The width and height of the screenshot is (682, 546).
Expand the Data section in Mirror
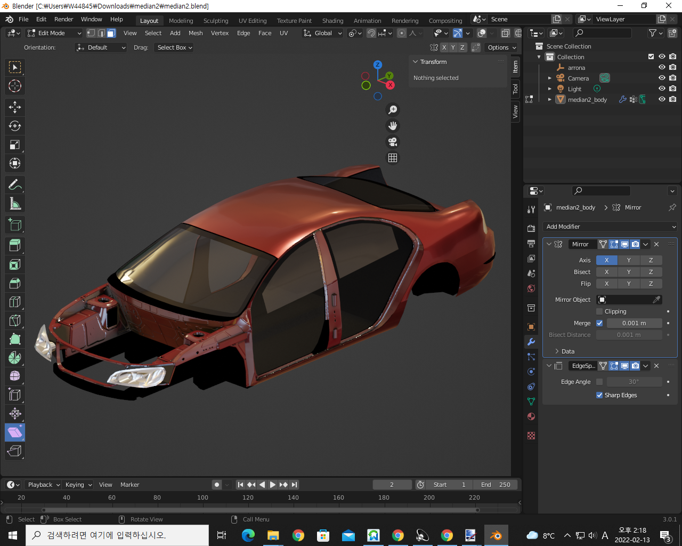tap(564, 351)
